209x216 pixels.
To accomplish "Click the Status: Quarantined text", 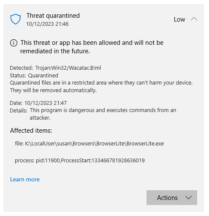I will click(x=34, y=76).
